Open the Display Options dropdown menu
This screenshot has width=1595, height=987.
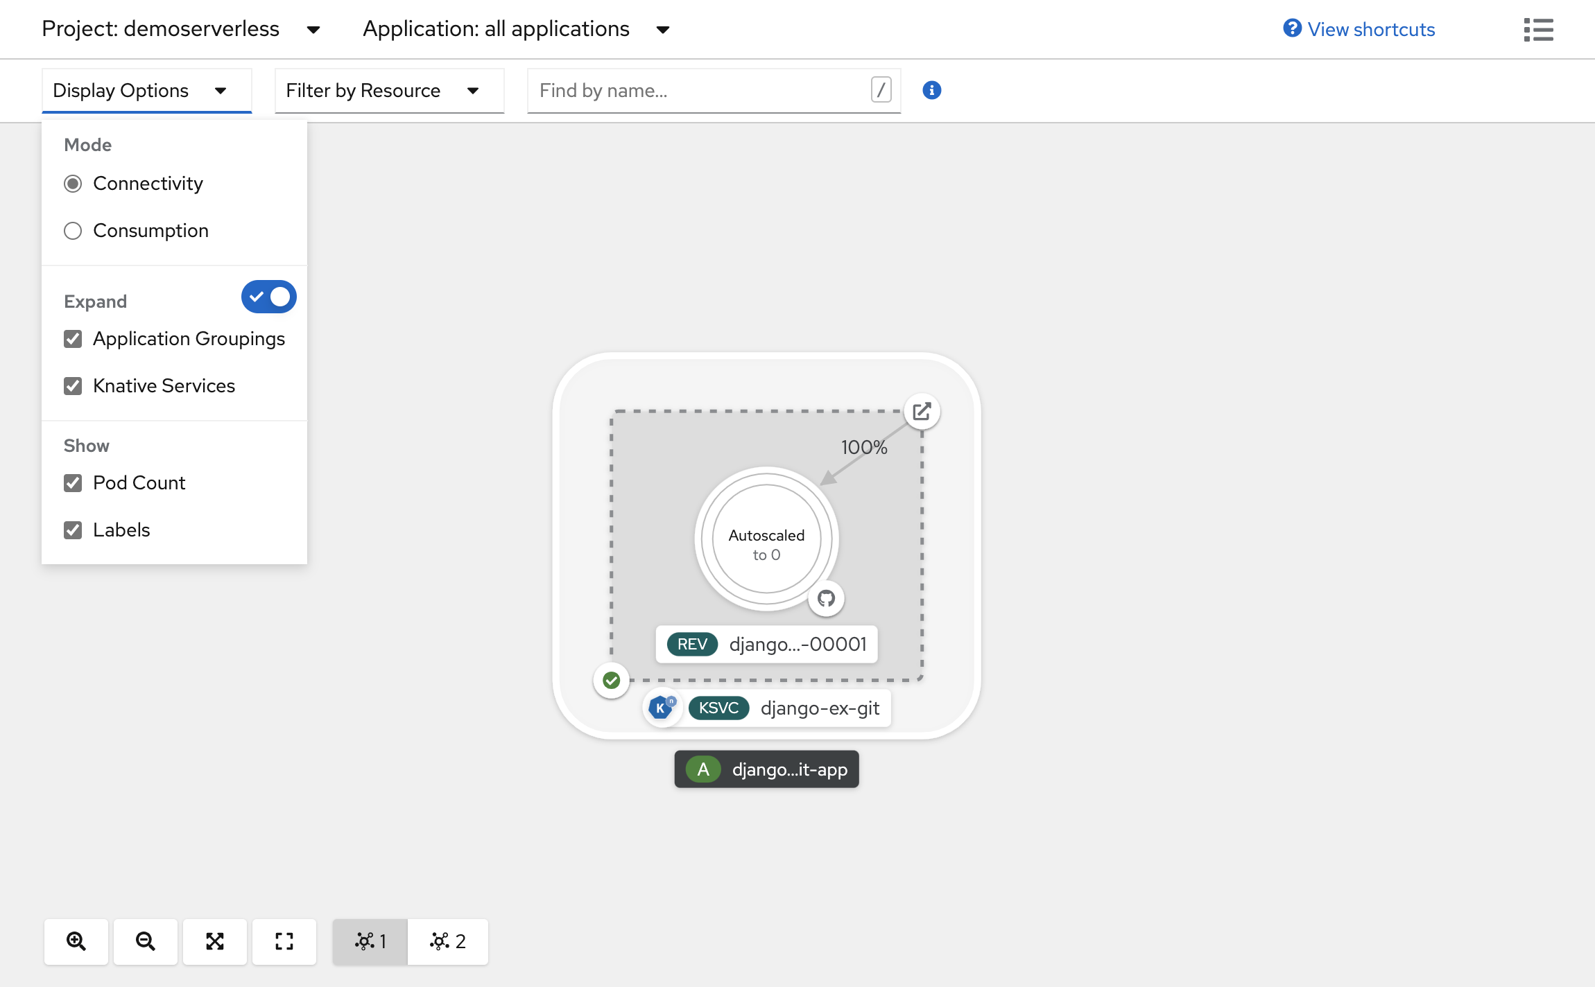coord(137,90)
